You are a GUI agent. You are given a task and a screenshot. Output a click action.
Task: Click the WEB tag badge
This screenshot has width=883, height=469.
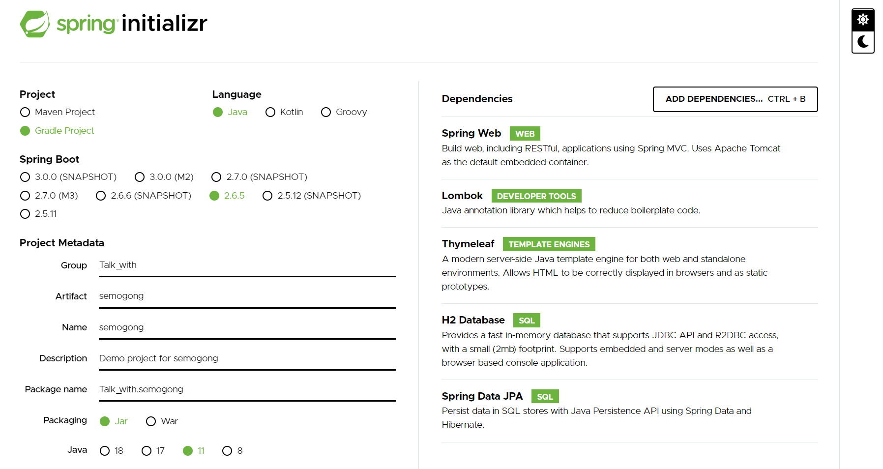525,134
